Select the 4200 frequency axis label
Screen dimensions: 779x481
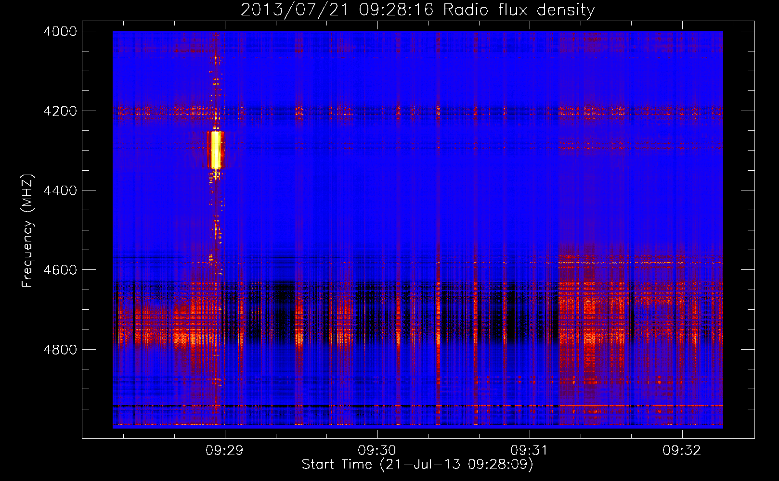click(60, 111)
